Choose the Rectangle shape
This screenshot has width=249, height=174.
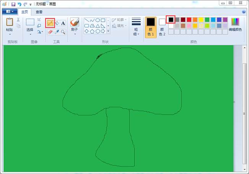pyautogui.click(x=103, y=20)
